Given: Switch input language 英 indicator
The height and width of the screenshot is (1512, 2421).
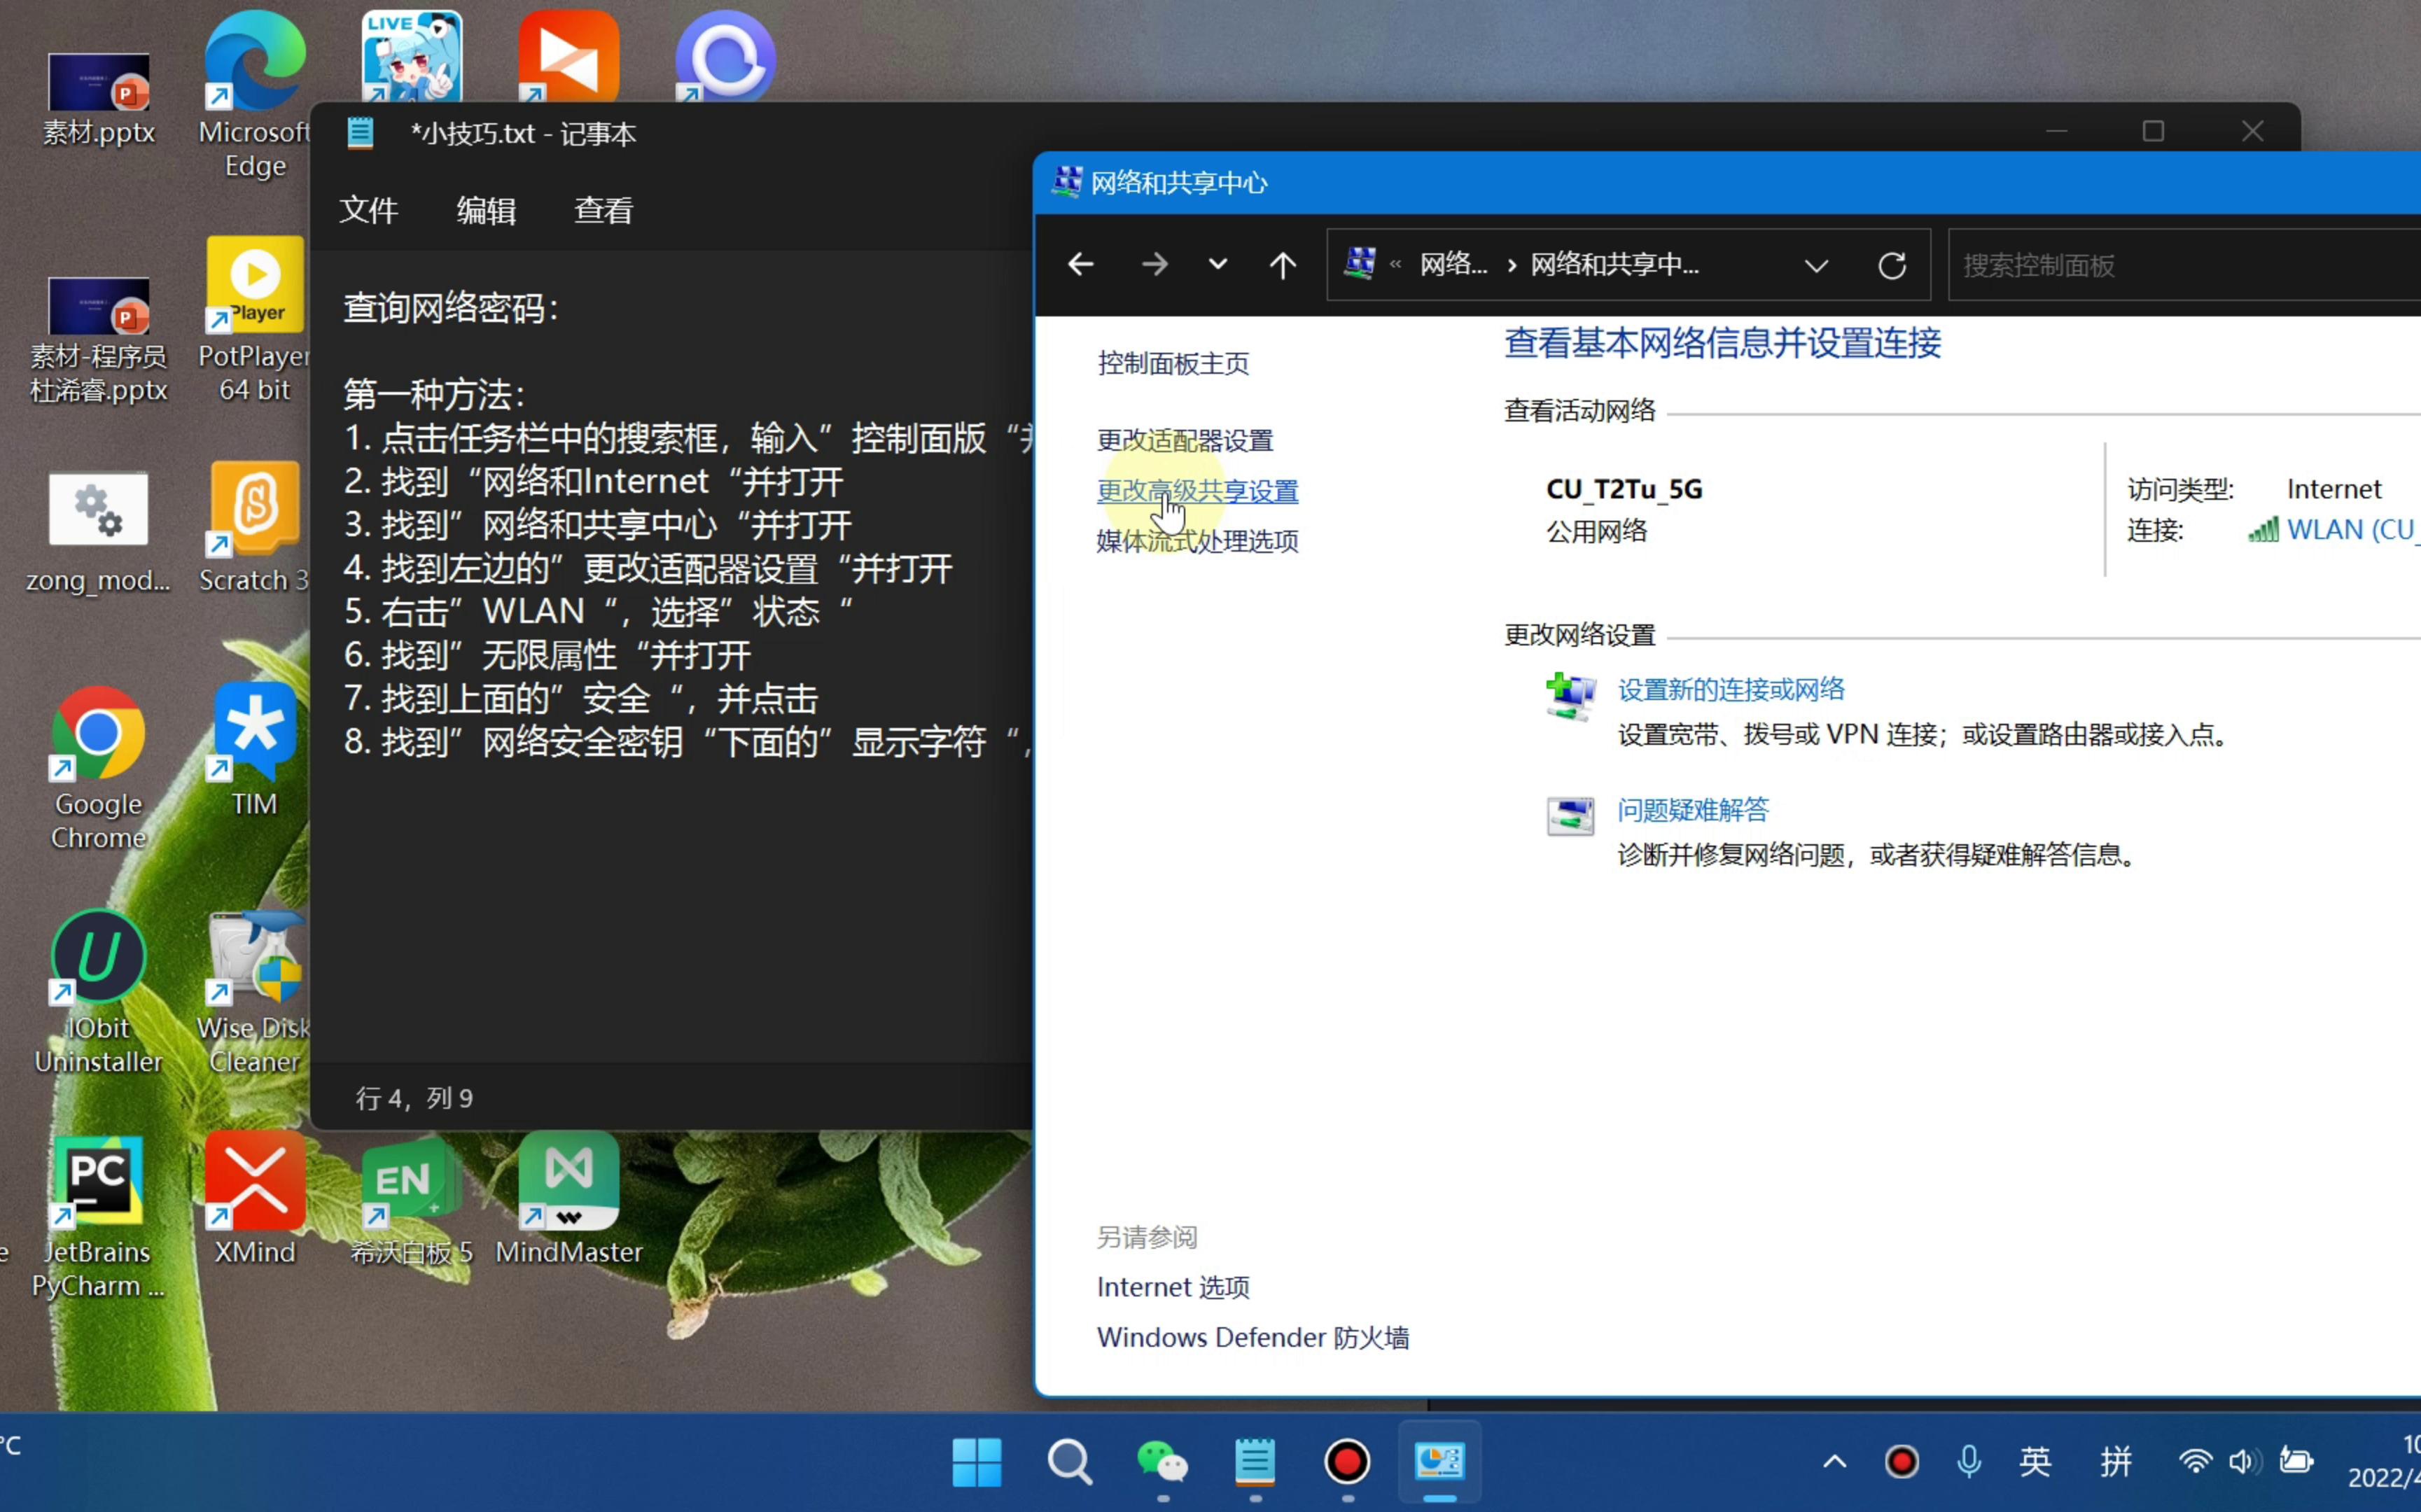Looking at the screenshot, I should pos(2034,1462).
